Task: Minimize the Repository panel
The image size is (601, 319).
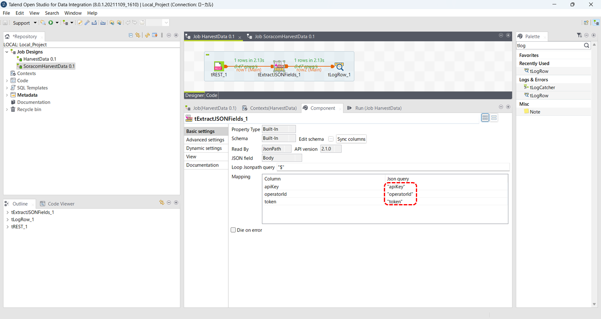Action: coord(169,35)
